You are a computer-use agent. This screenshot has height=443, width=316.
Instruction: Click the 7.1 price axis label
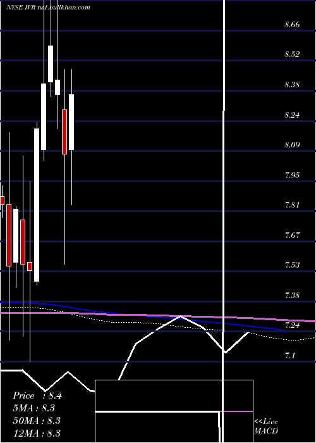point(289,355)
